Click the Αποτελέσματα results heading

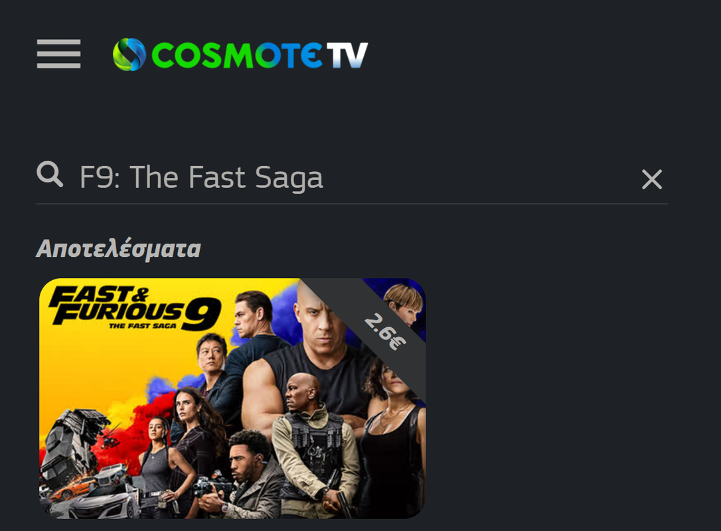coord(119,249)
